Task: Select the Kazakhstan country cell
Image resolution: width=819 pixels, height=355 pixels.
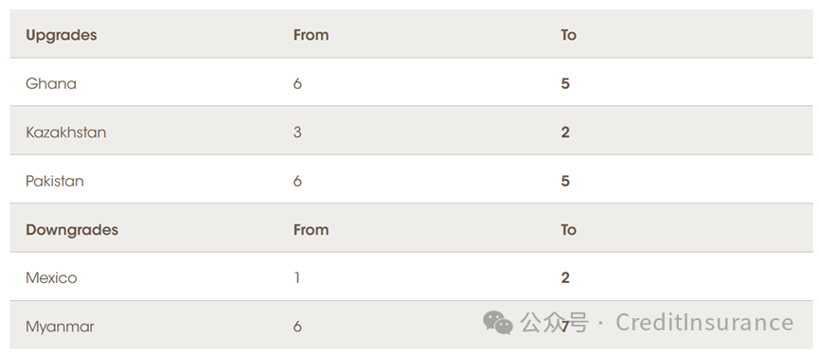Action: click(x=66, y=133)
